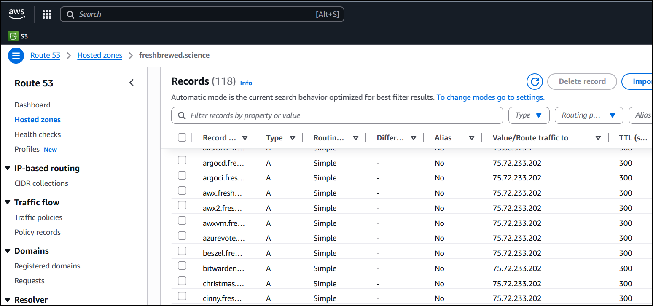Open the AWS services grid menu
Screen dimensions: 653x306
click(x=47, y=14)
